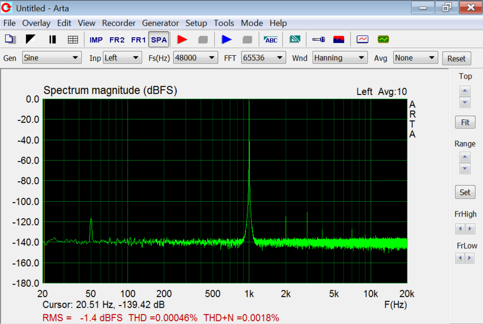Click the New file icon

[x=10, y=39]
